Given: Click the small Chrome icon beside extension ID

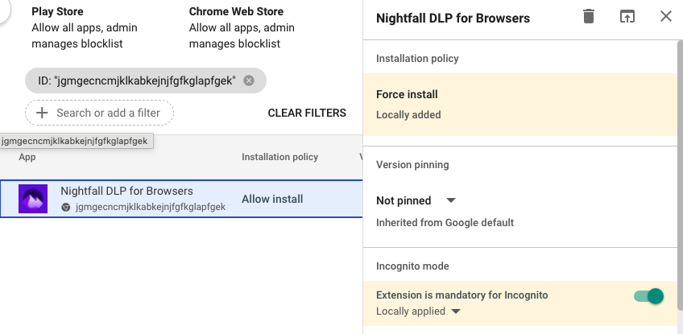Looking at the screenshot, I should point(66,207).
